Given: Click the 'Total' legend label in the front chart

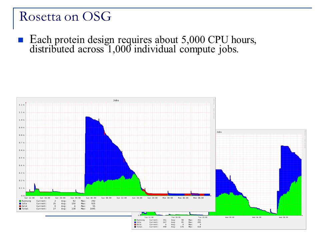Looking at the screenshot, I should point(25,209).
